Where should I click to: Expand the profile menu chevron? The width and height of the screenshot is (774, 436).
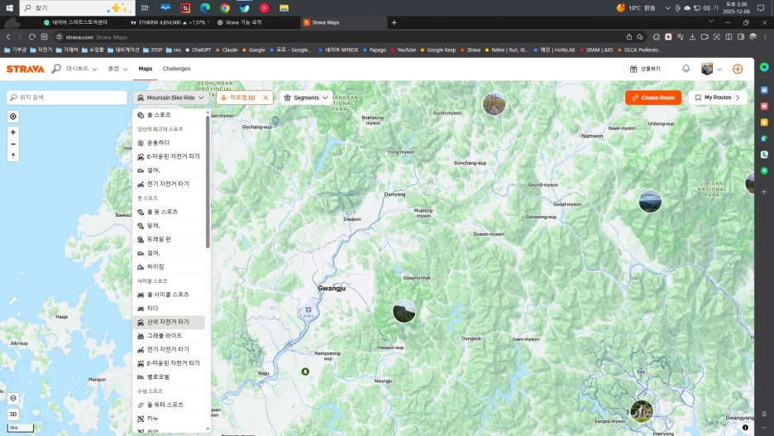tap(719, 69)
